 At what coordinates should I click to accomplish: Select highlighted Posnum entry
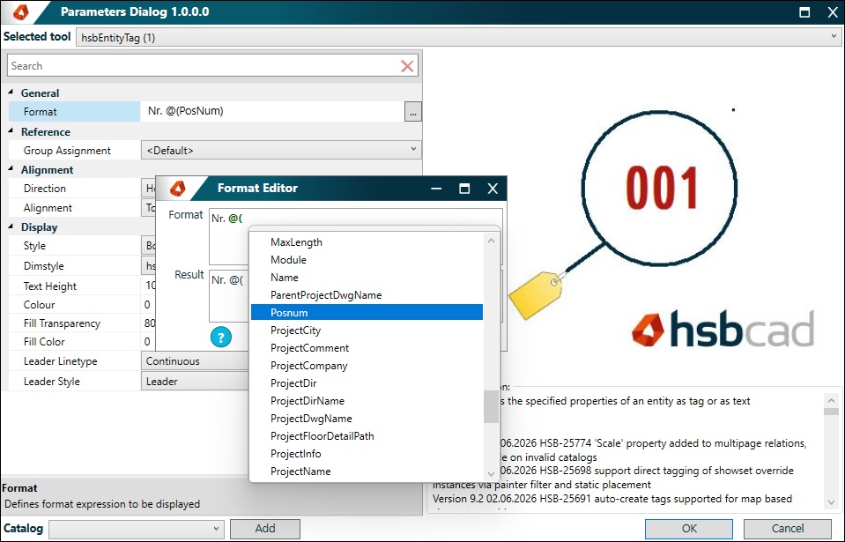pos(367,313)
